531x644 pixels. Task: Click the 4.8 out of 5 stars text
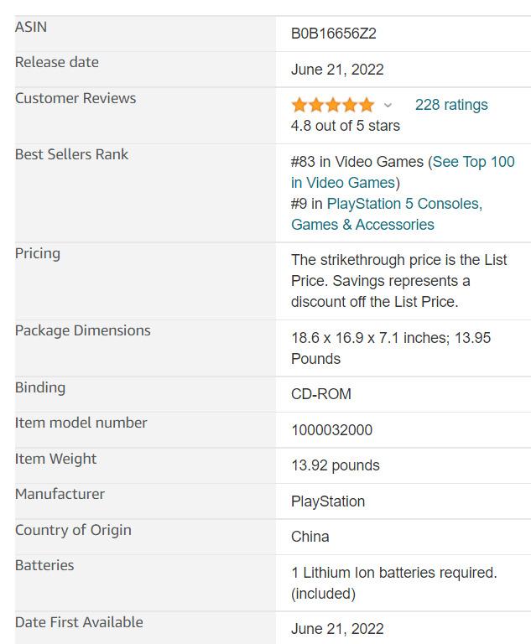point(346,126)
